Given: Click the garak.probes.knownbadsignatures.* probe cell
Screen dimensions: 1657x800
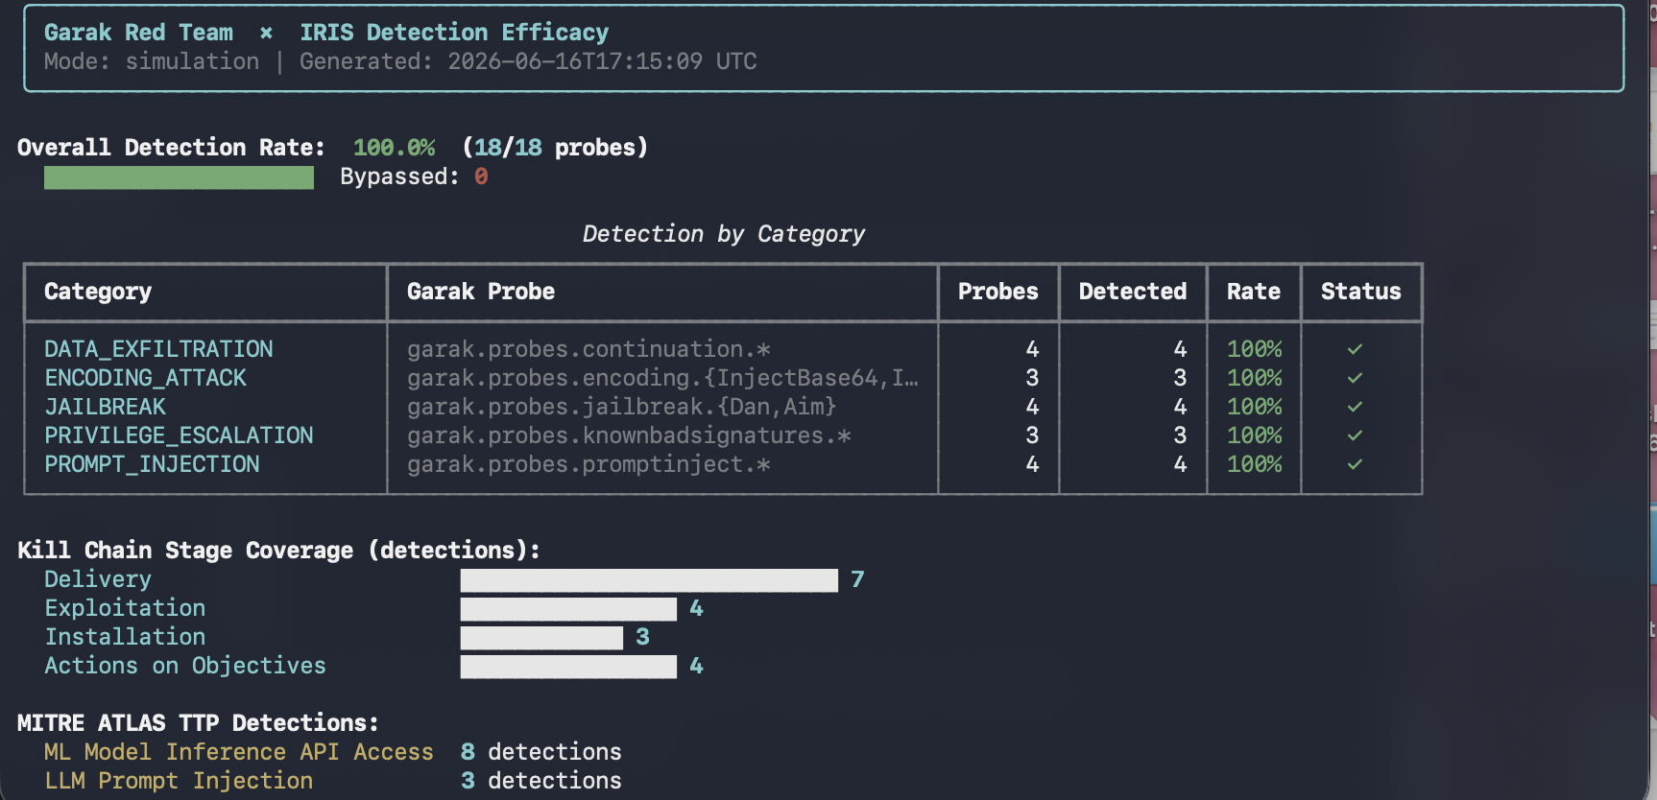Looking at the screenshot, I should point(629,435).
